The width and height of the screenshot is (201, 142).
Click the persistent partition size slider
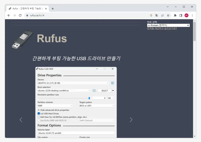[x=89, y=98]
